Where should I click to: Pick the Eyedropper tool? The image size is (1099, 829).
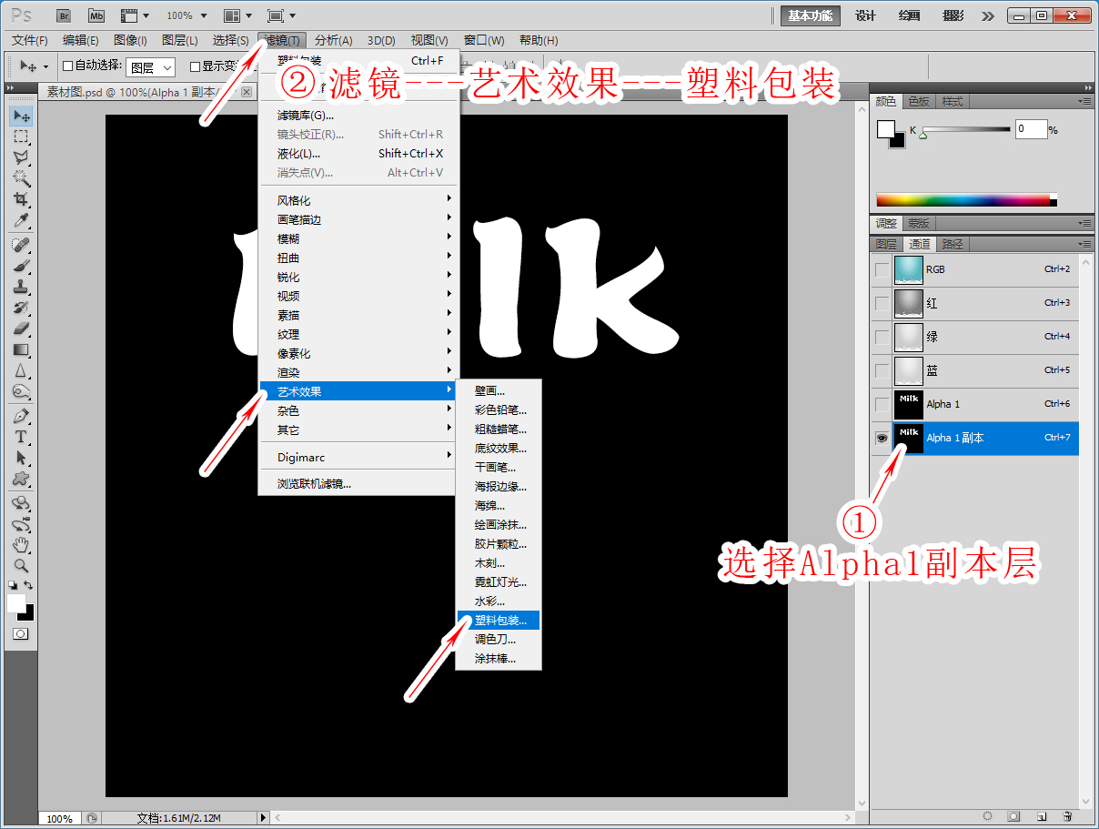(21, 221)
